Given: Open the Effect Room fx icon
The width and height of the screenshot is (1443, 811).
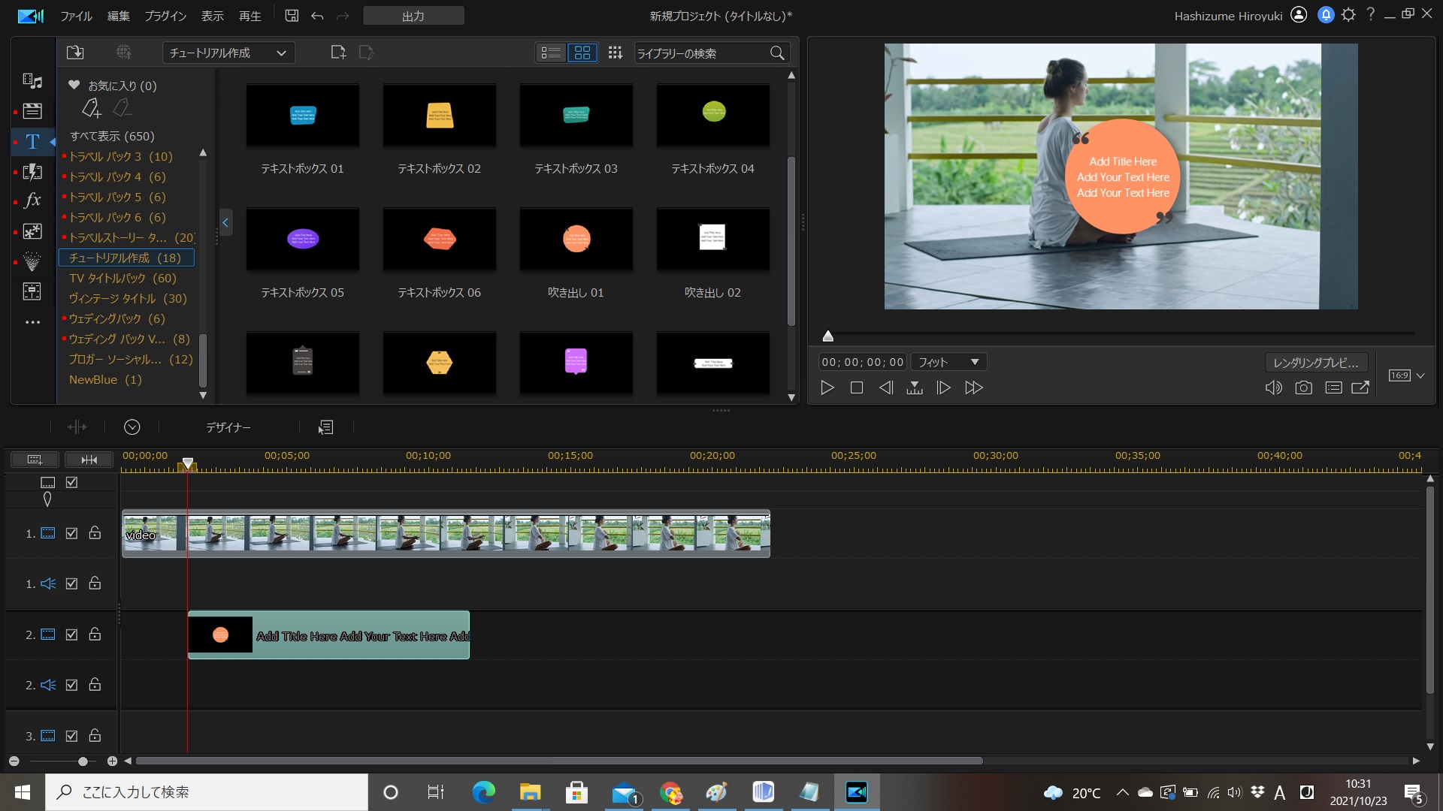Looking at the screenshot, I should 32,200.
